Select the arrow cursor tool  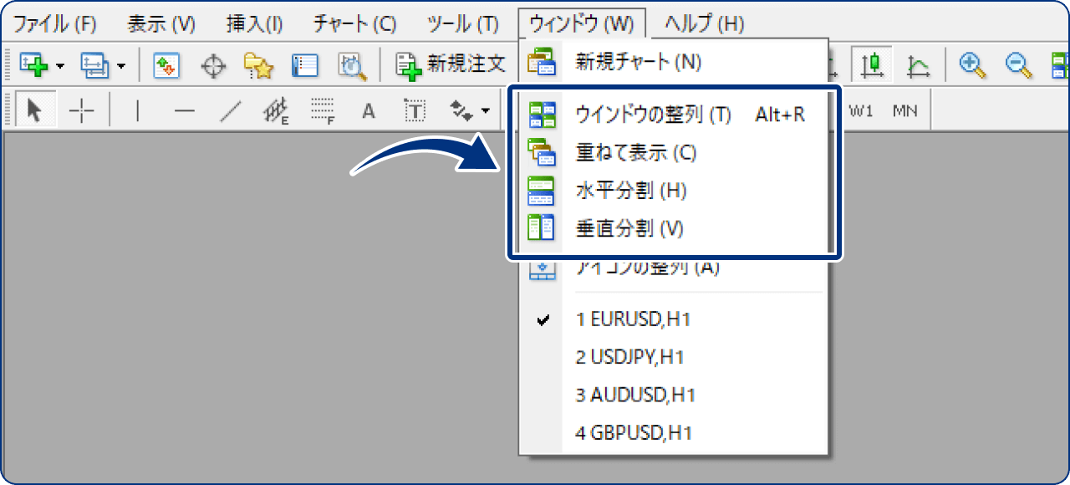click(34, 110)
